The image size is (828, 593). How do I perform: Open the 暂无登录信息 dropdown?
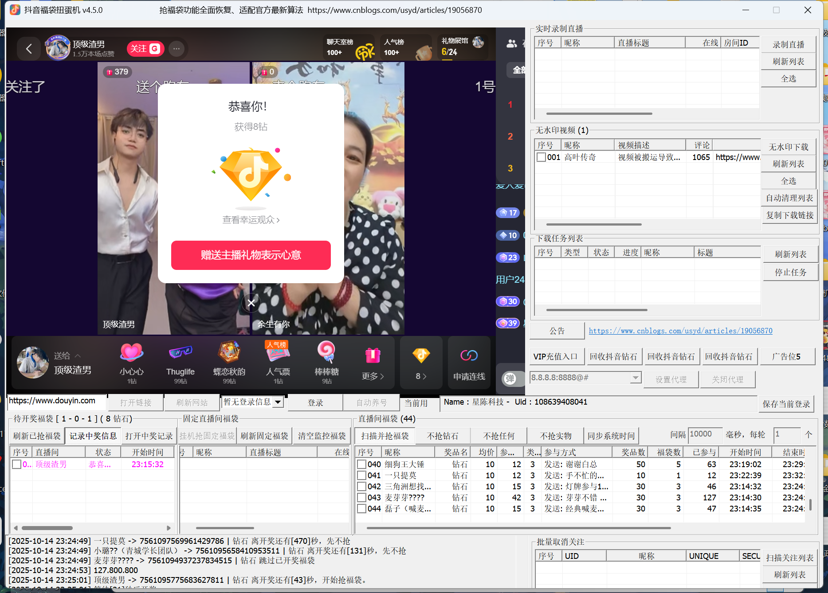tap(278, 402)
